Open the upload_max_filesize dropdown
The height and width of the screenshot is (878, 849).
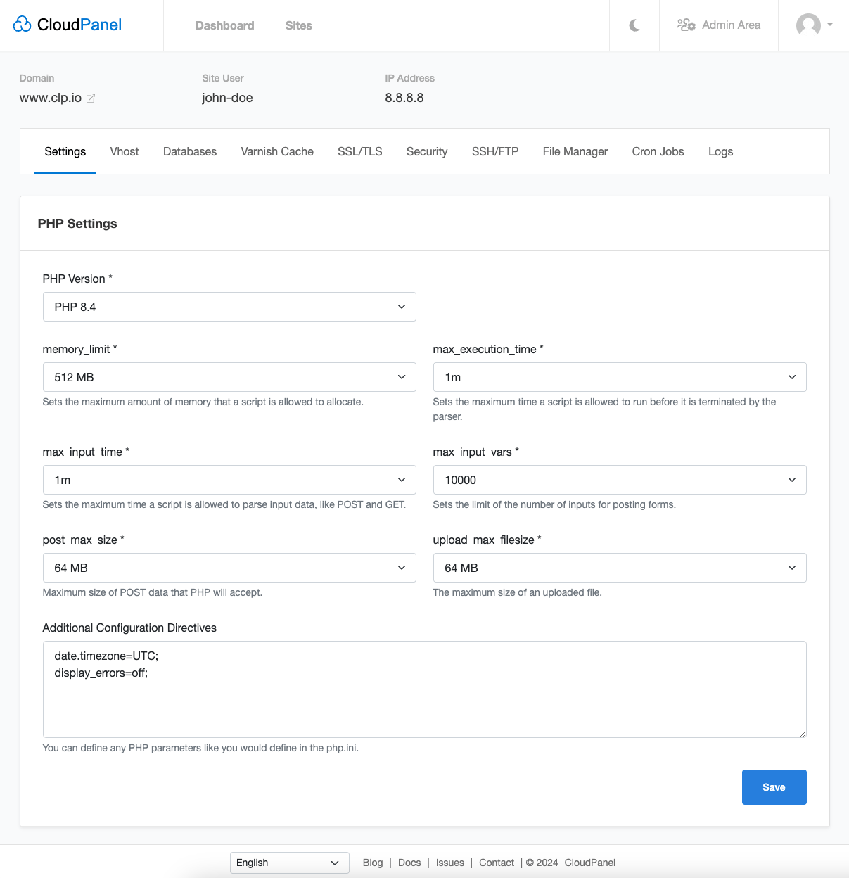pos(620,568)
